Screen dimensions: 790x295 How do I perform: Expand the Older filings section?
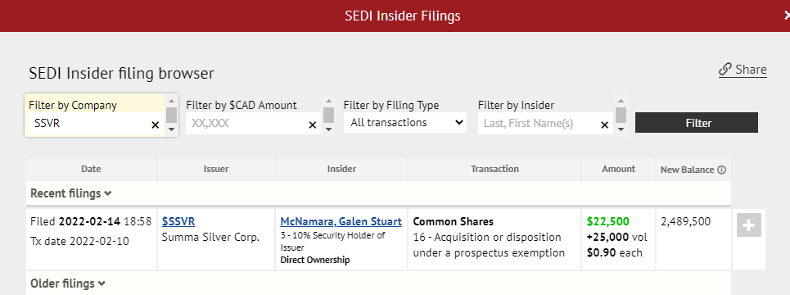pos(67,284)
